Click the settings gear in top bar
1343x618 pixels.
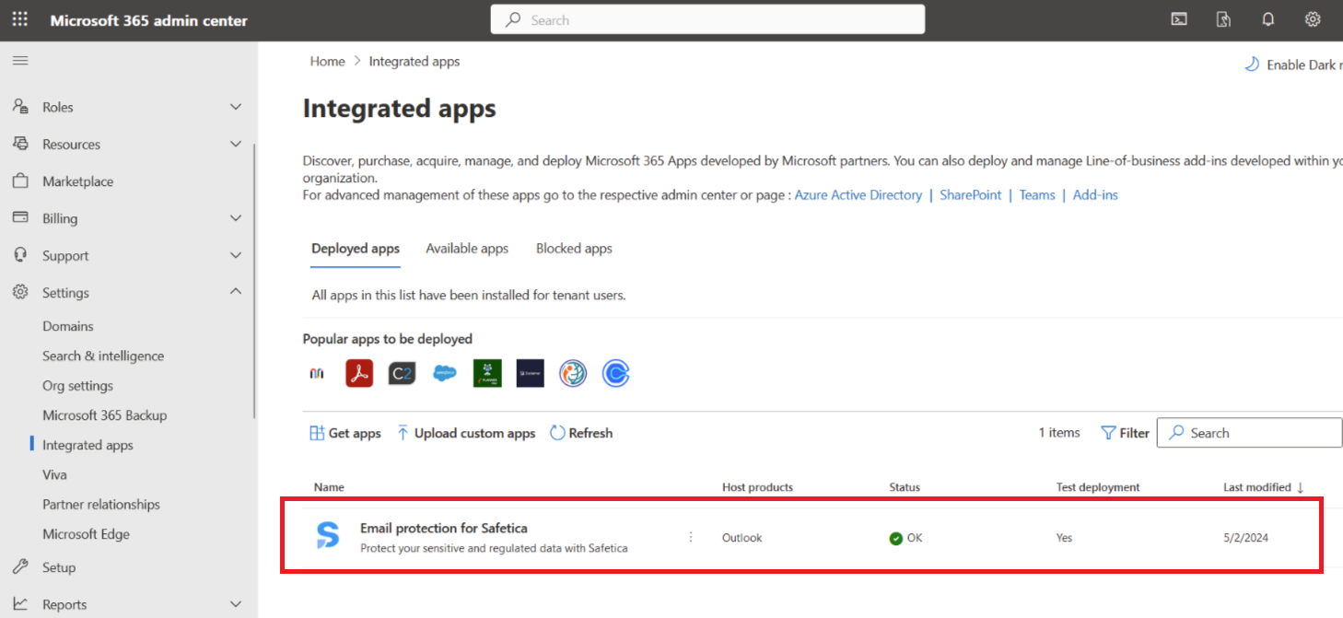coord(1313,19)
